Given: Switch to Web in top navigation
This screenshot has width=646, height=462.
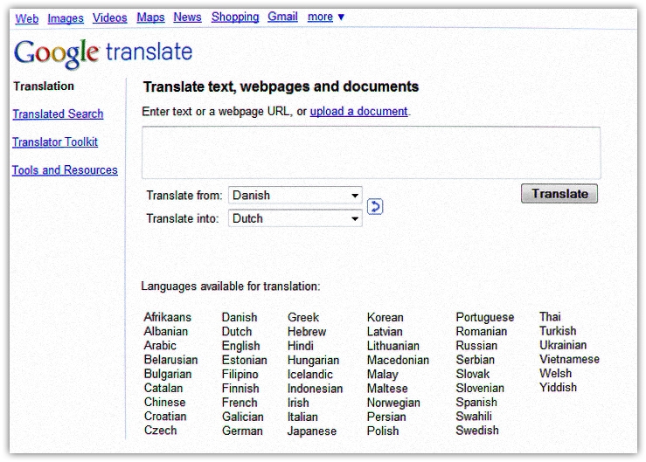Looking at the screenshot, I should [27, 17].
